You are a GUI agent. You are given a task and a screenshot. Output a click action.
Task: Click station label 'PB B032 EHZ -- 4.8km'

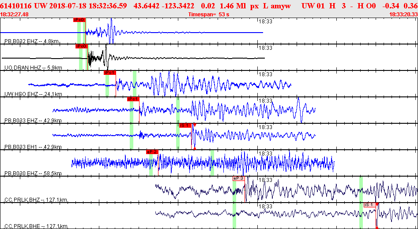pos(32,41)
